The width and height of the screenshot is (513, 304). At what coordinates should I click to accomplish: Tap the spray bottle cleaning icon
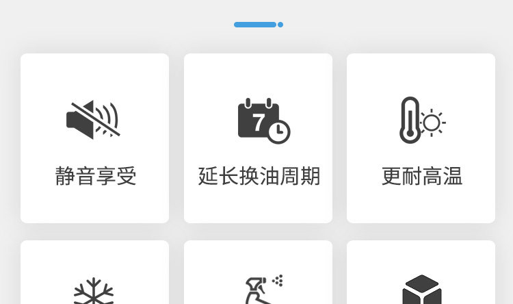264,289
